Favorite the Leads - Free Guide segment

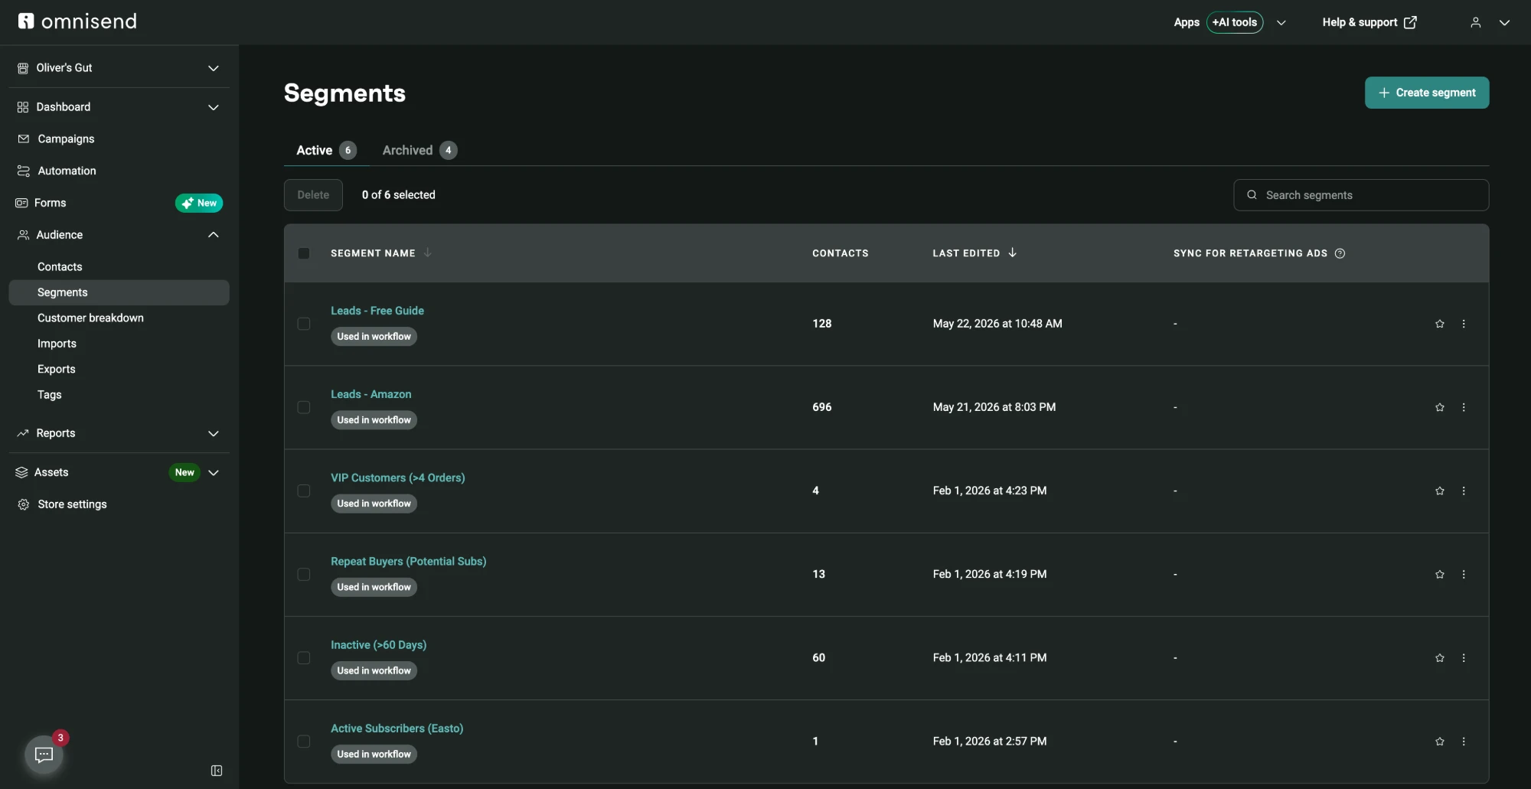1440,324
